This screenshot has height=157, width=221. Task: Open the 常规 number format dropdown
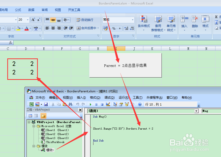pos(133,20)
